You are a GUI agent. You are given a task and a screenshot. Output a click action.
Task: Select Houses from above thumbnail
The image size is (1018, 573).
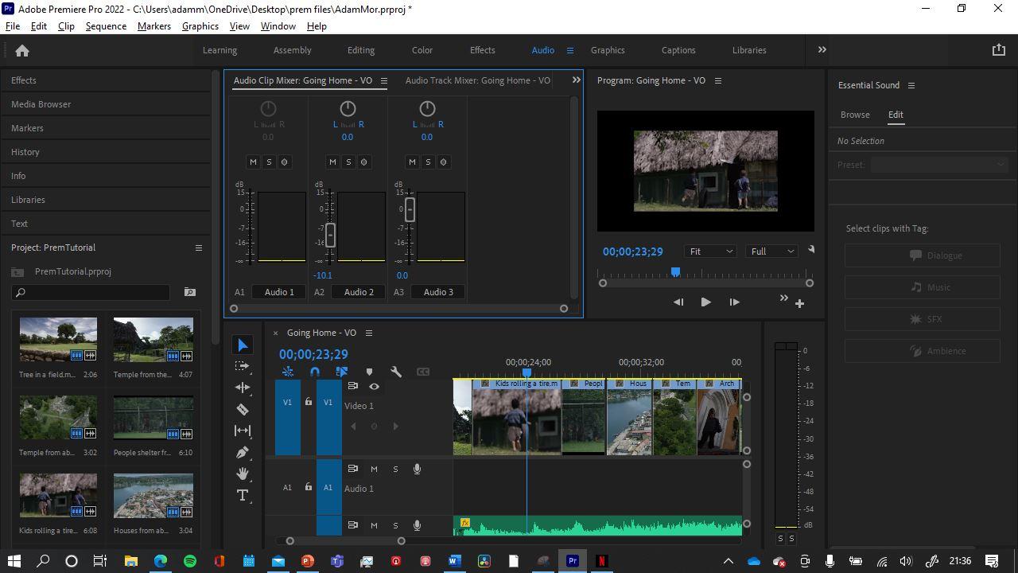click(x=153, y=496)
